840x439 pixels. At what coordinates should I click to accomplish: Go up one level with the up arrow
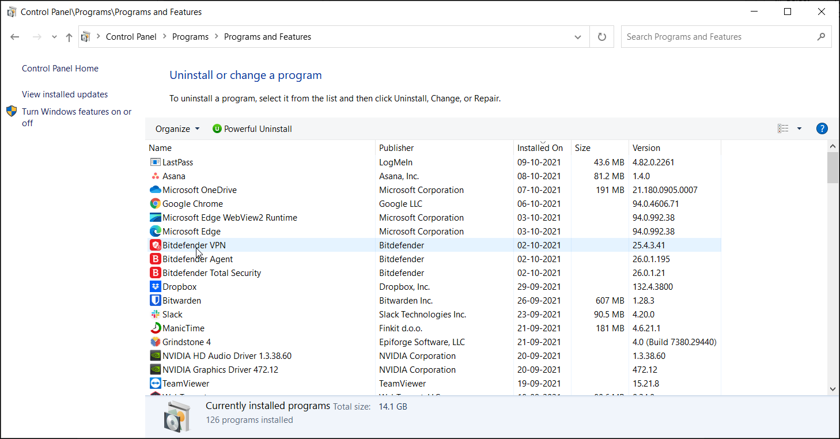click(x=69, y=37)
